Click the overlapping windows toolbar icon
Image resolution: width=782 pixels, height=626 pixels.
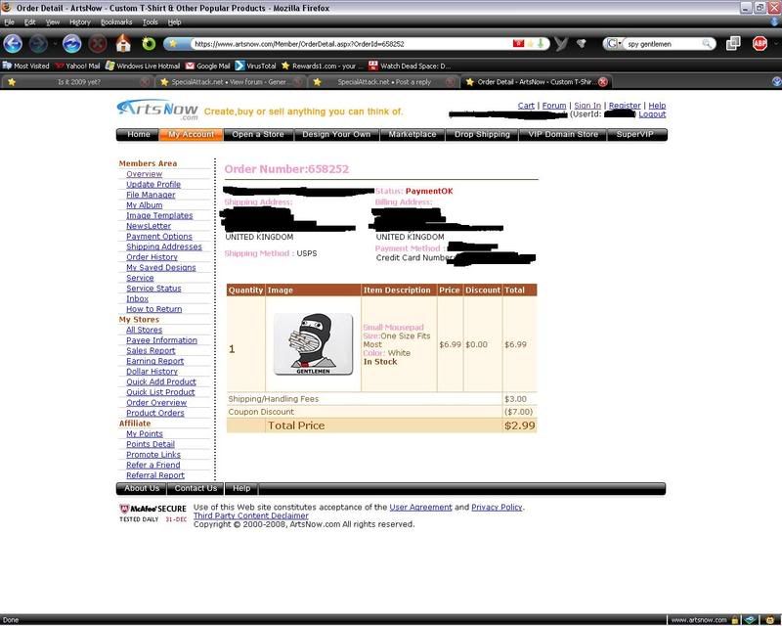[733, 43]
